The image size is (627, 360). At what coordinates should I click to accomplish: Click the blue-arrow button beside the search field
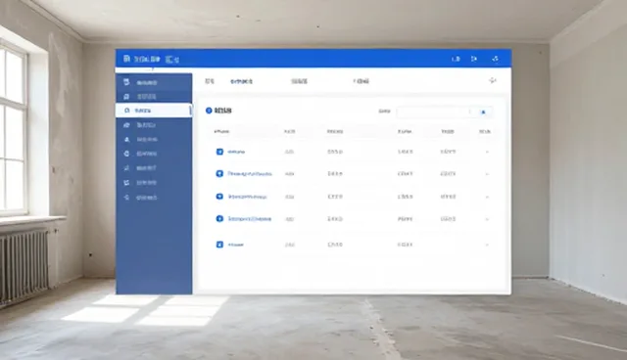pos(483,112)
